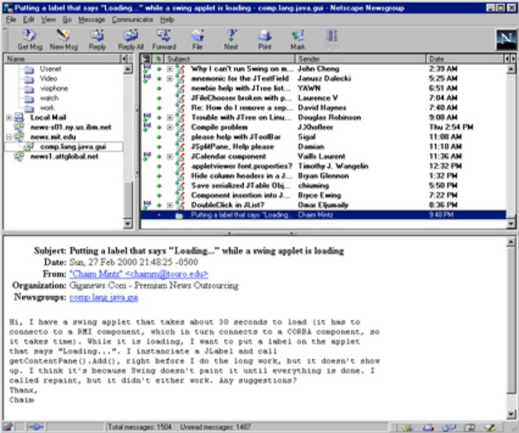Click the message body scrollbar up arrow
Screen dimensions: 519x433
[x=511, y=242]
